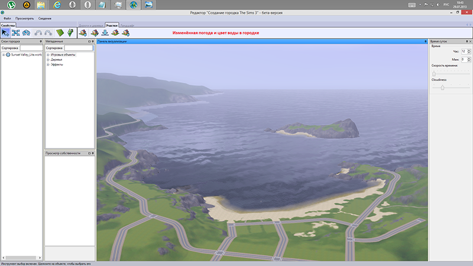The image size is (473, 266).
Task: Expand the Игровые объекты tree node
Action: click(x=48, y=54)
